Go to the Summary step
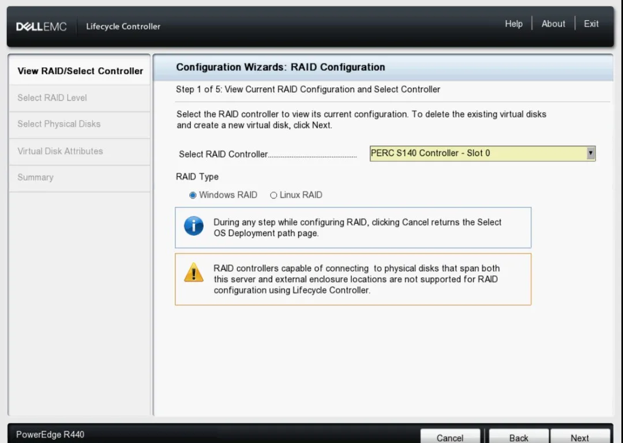The image size is (623, 443). tap(80, 177)
